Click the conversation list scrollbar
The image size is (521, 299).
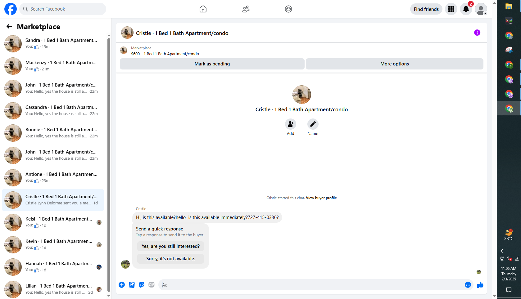pyautogui.click(x=109, y=164)
